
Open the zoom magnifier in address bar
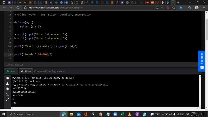(x=162, y=8)
